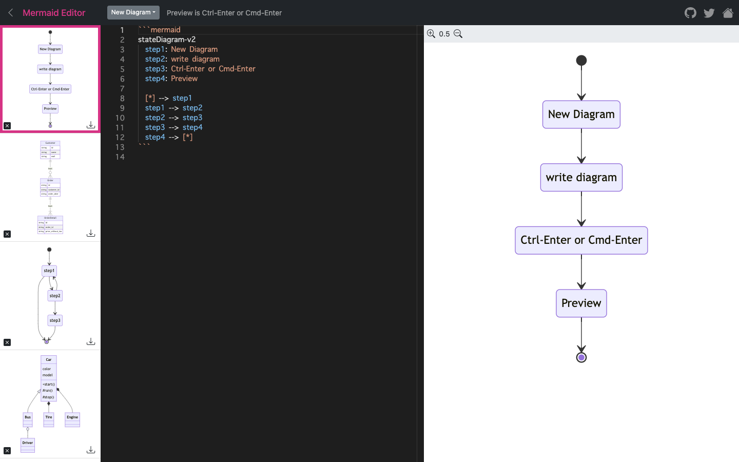Click the 0.5 zoom level indicator
The image size is (739, 462).
(x=444, y=33)
